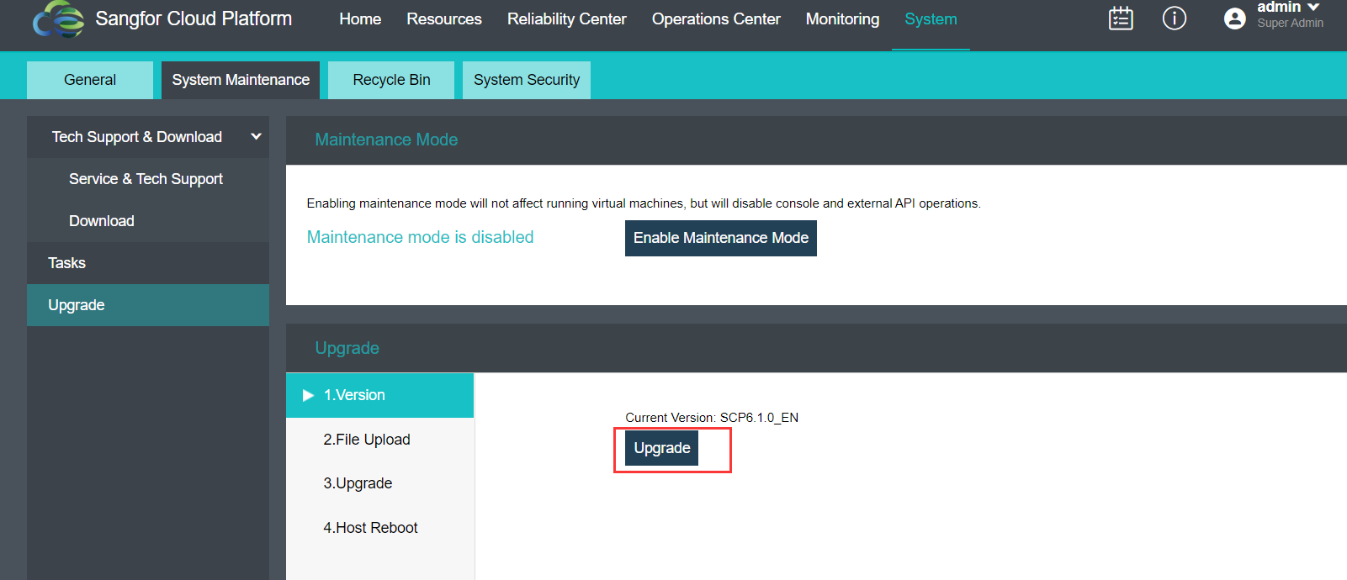Open Service & Tech Support sidebar item

point(148,179)
